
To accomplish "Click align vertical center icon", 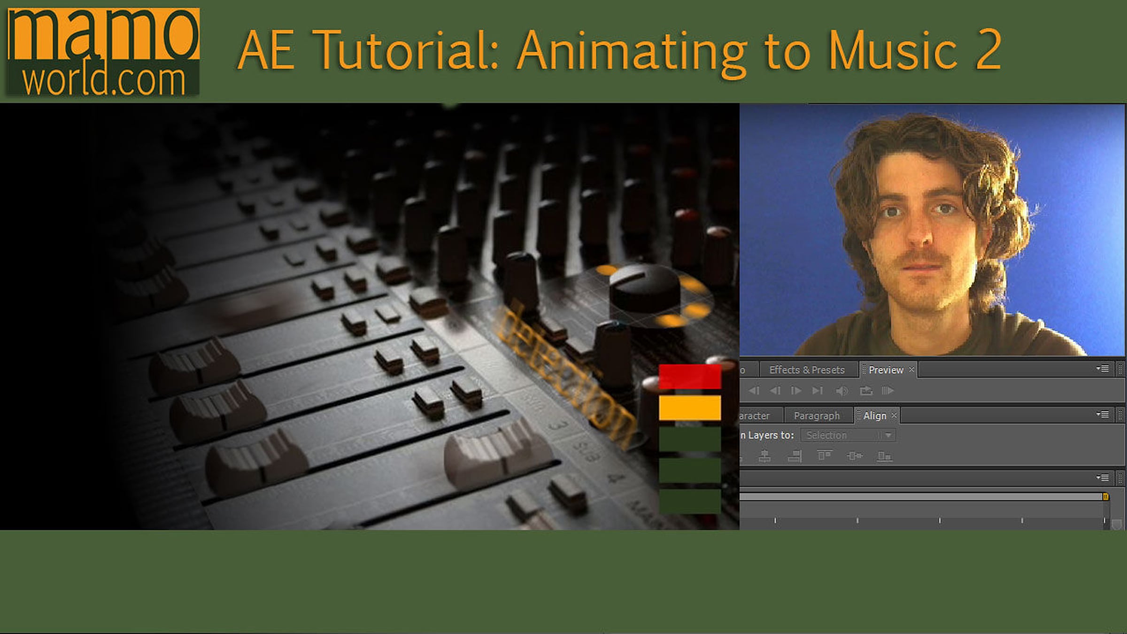I will pos(855,456).
